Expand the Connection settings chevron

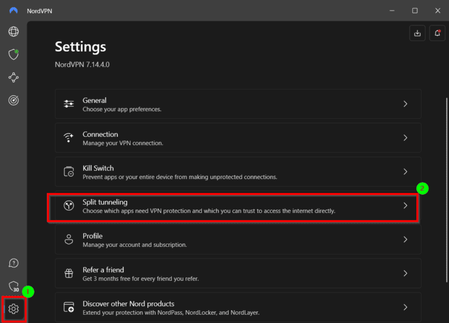click(405, 138)
